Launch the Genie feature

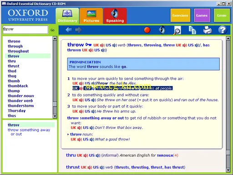pos(222,15)
